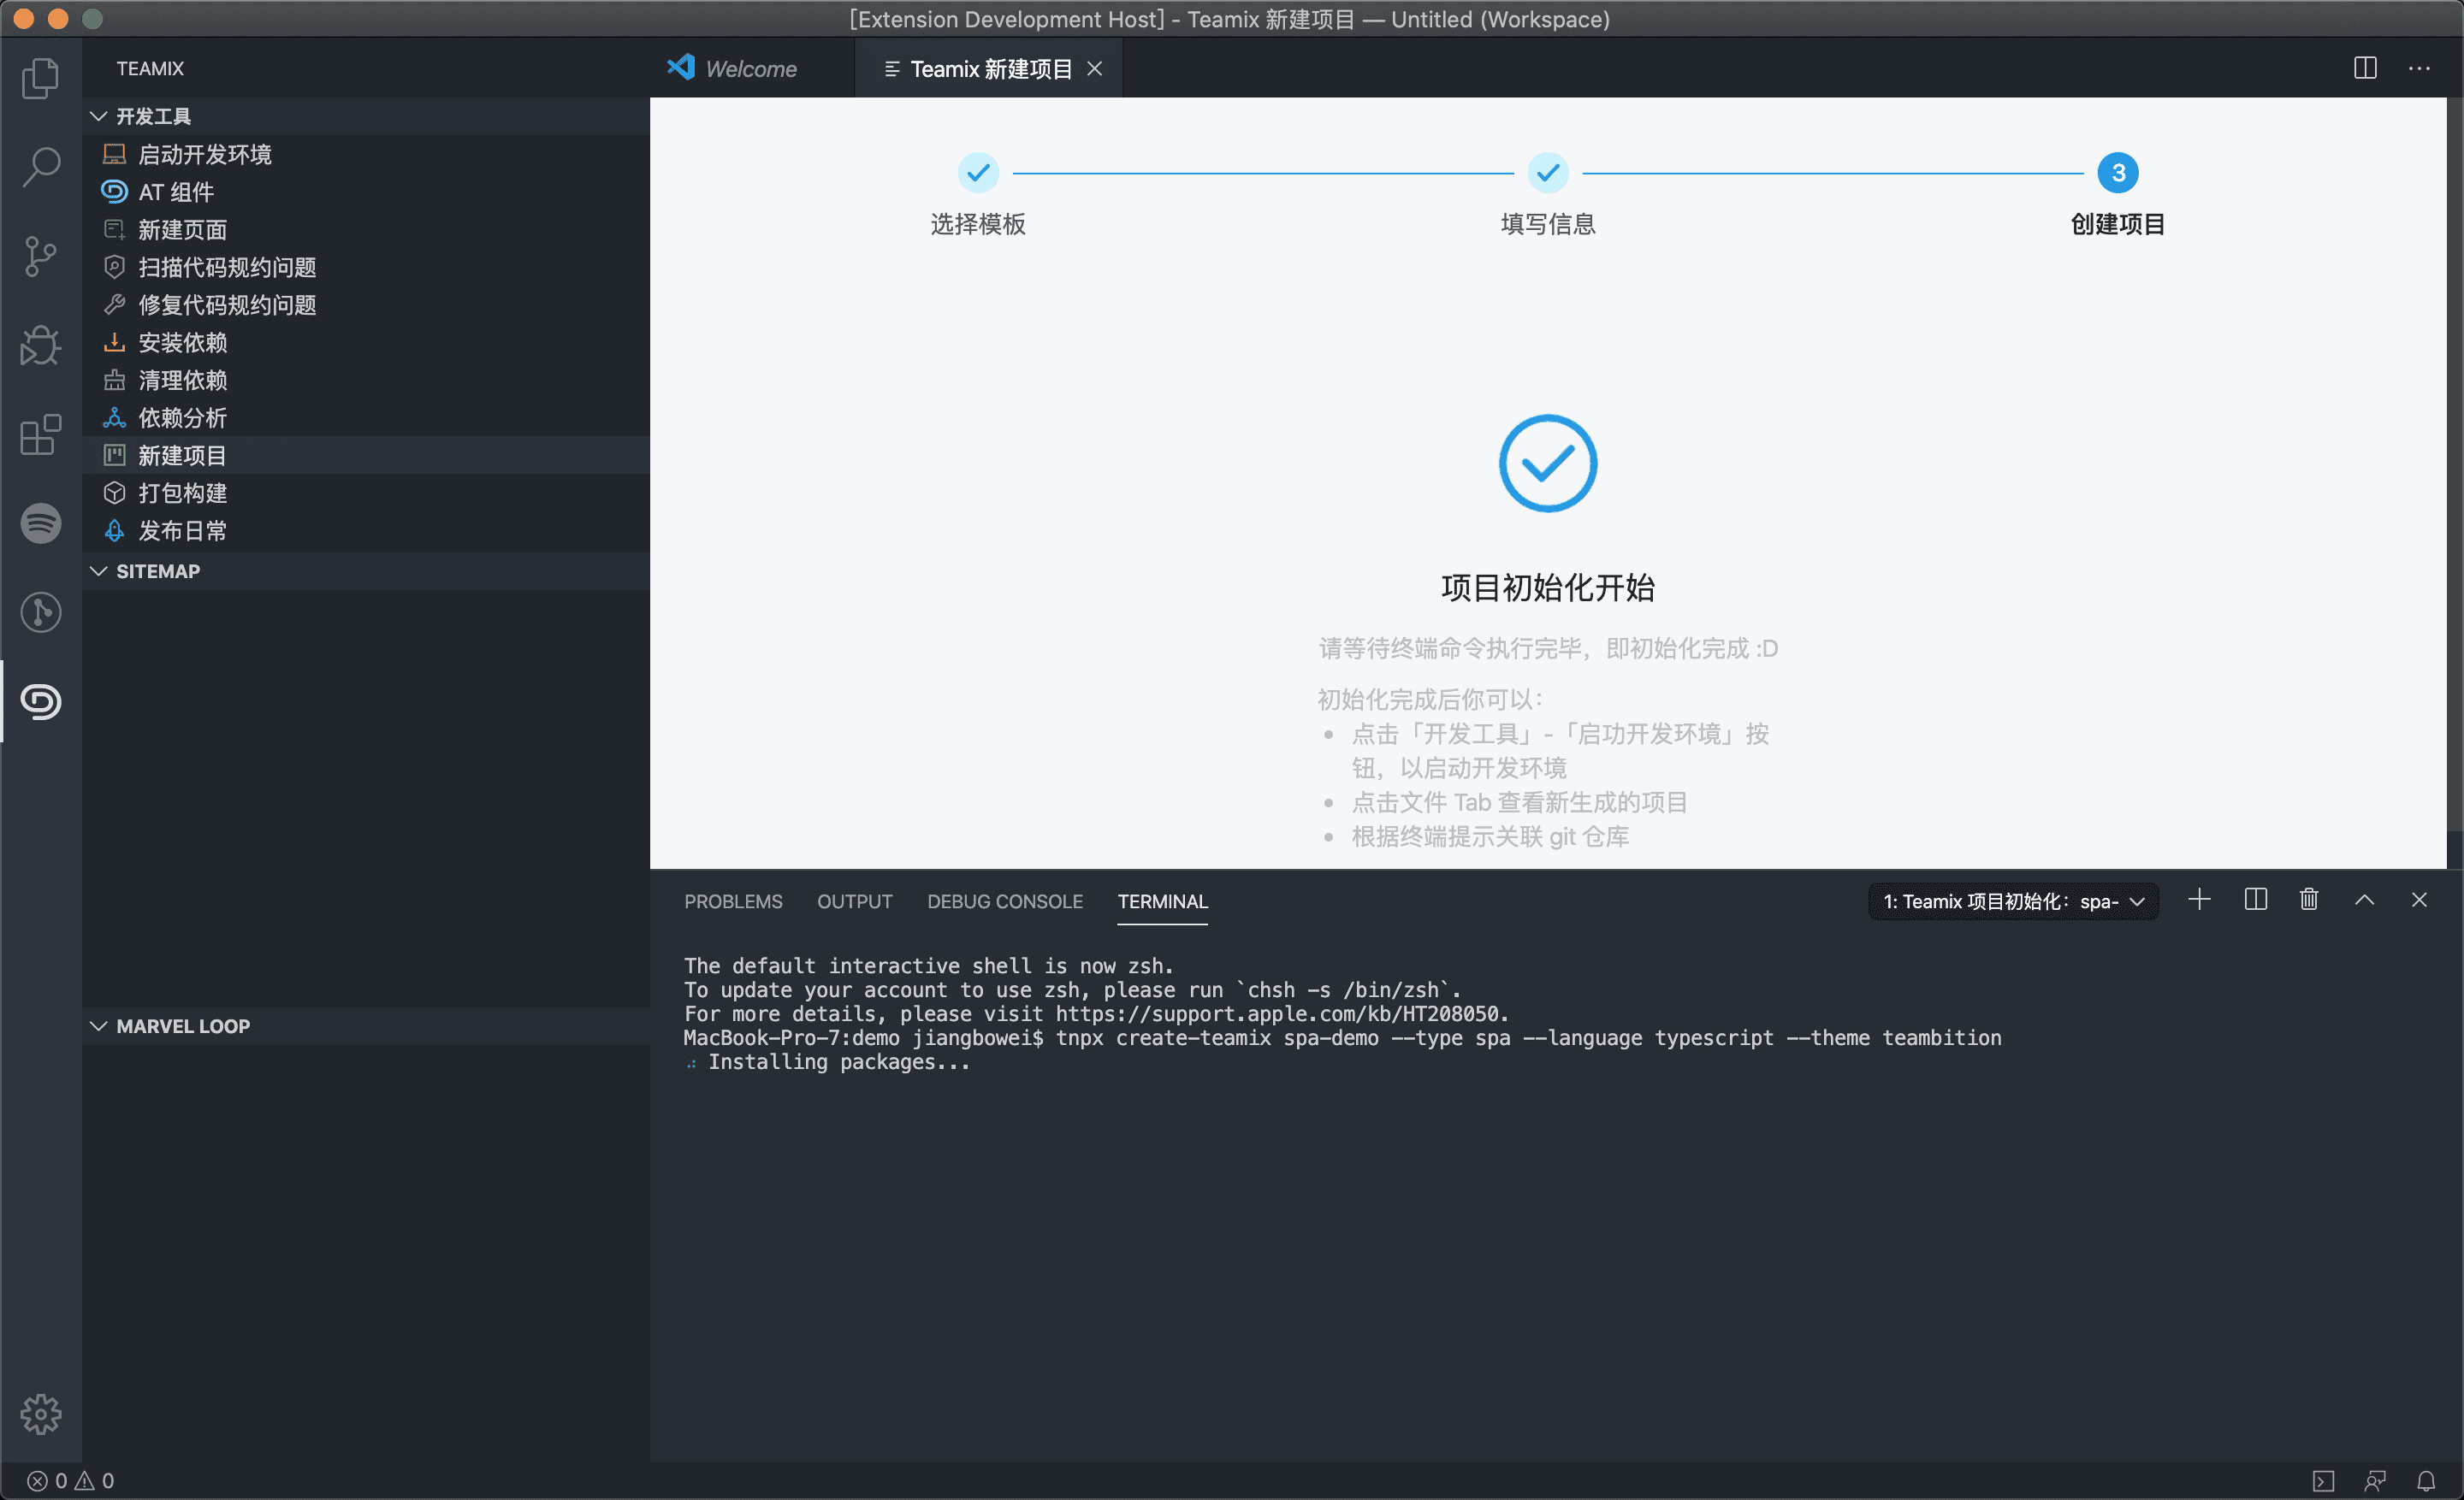2464x1500 pixels.
Task: Close the Teamix 新建项目 tab
Action: [x=1095, y=68]
